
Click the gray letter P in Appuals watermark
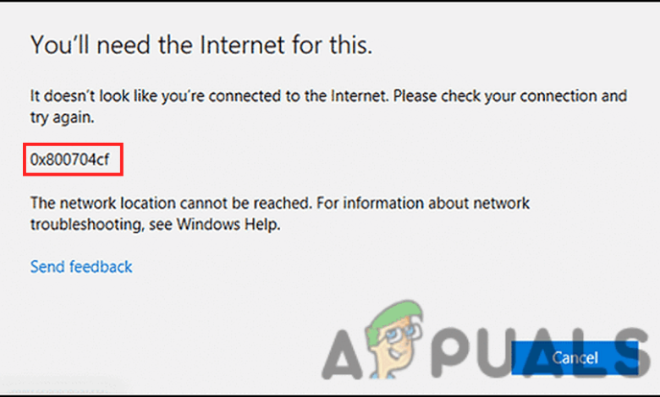451,353
